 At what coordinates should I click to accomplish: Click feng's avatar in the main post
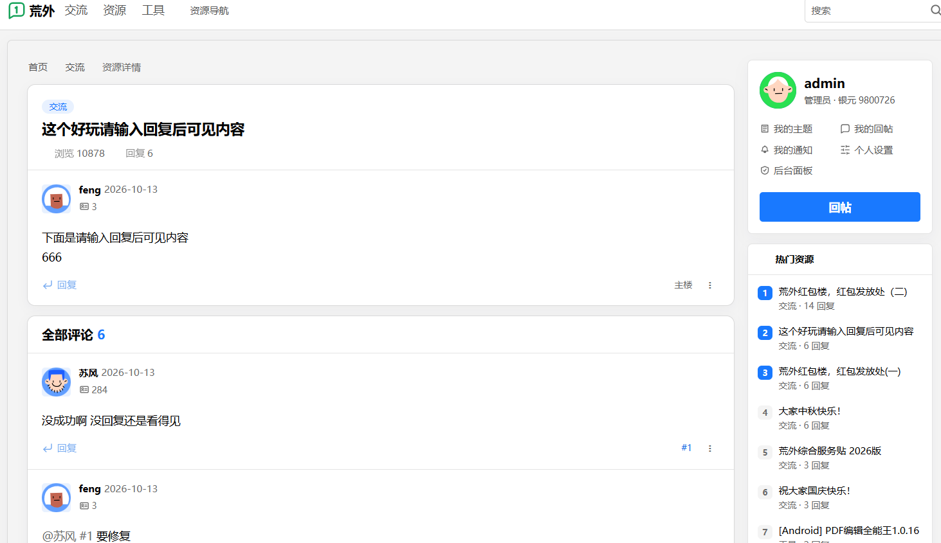57,199
